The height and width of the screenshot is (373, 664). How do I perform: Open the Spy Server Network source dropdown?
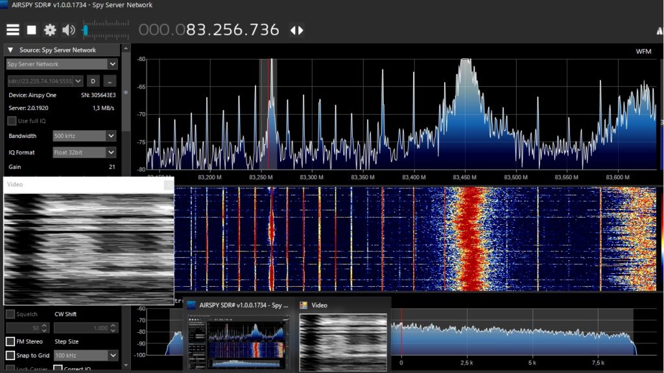(x=112, y=64)
